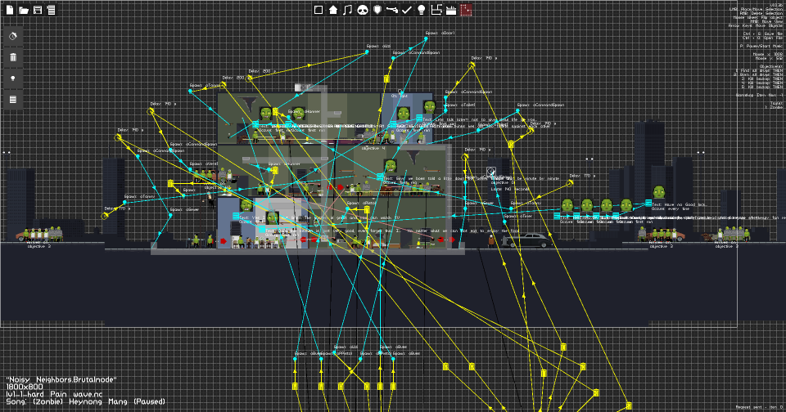Open the clapperboard cutscene tool
The image size is (786, 412).
[451, 10]
